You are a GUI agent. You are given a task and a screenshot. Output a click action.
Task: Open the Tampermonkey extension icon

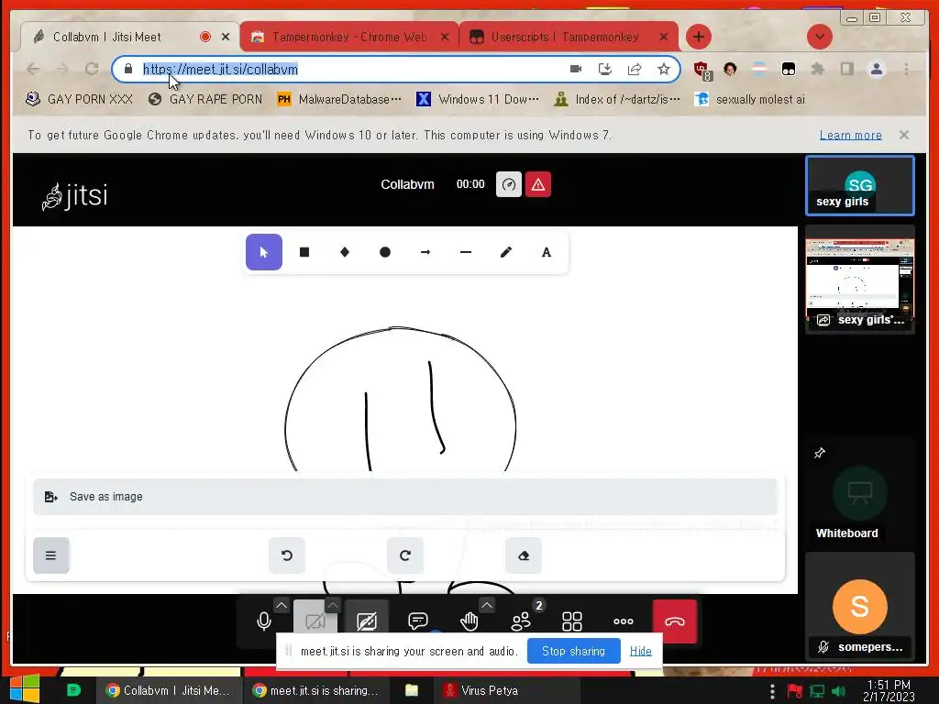pyautogui.click(x=788, y=69)
